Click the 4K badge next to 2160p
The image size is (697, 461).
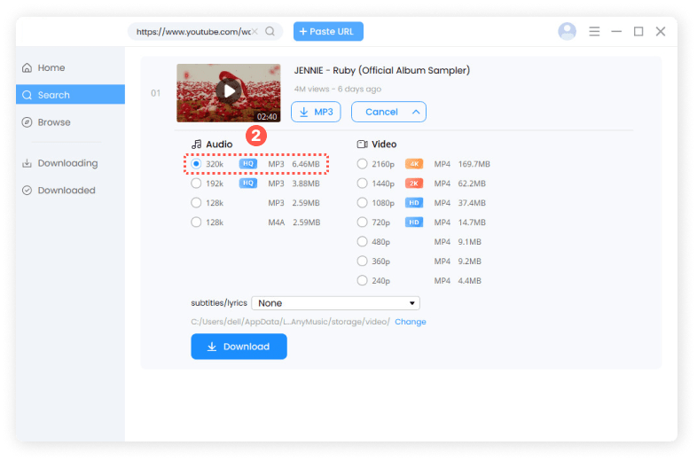[414, 164]
